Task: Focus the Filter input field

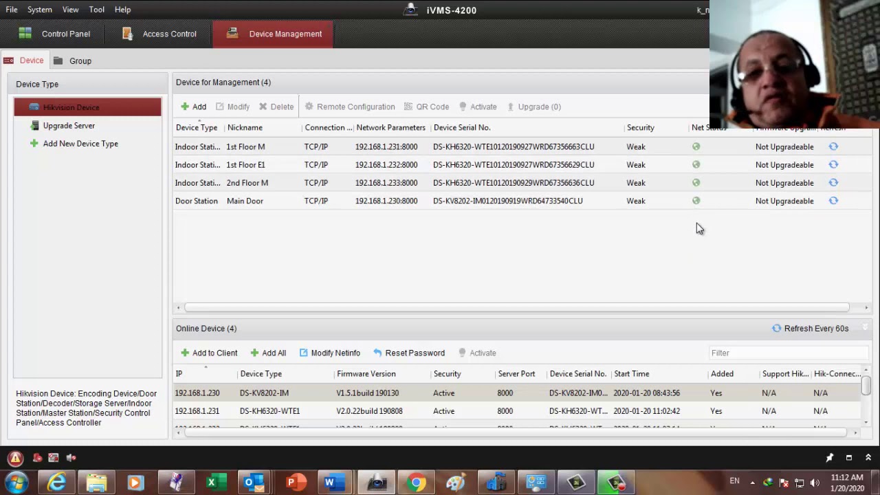Action: tap(789, 353)
